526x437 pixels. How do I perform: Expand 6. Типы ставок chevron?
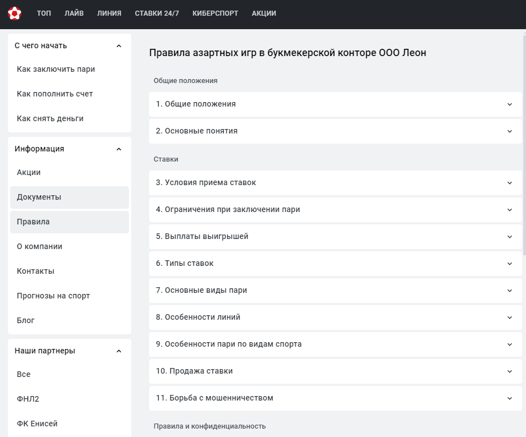coord(510,264)
